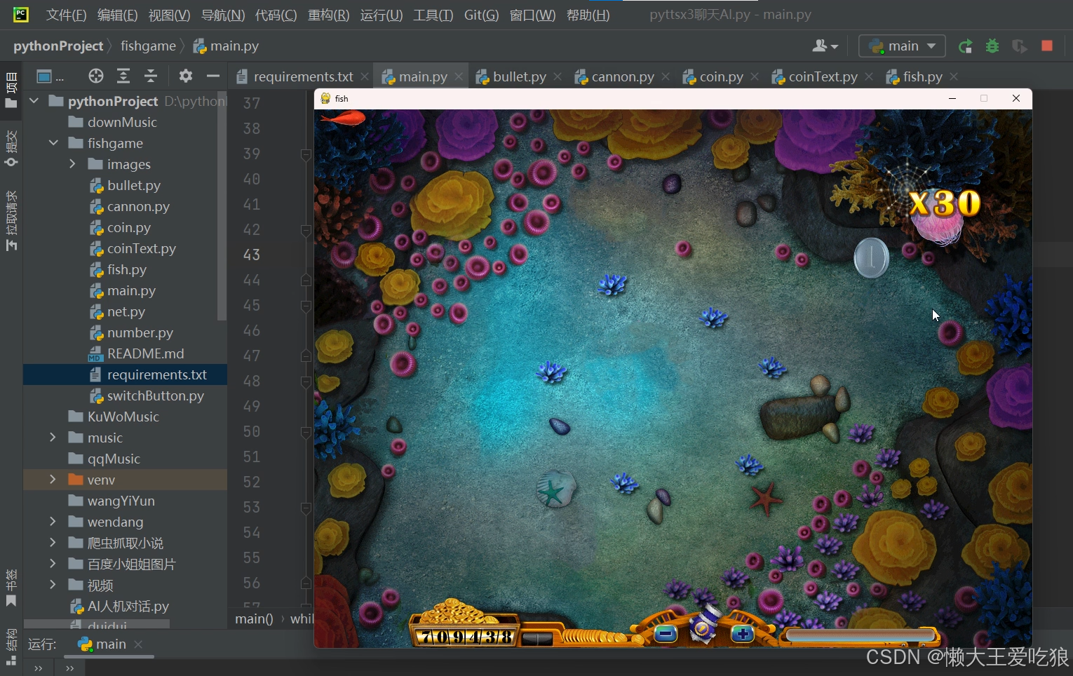Expand all in project tree icon
The width and height of the screenshot is (1073, 676).
pos(123,76)
